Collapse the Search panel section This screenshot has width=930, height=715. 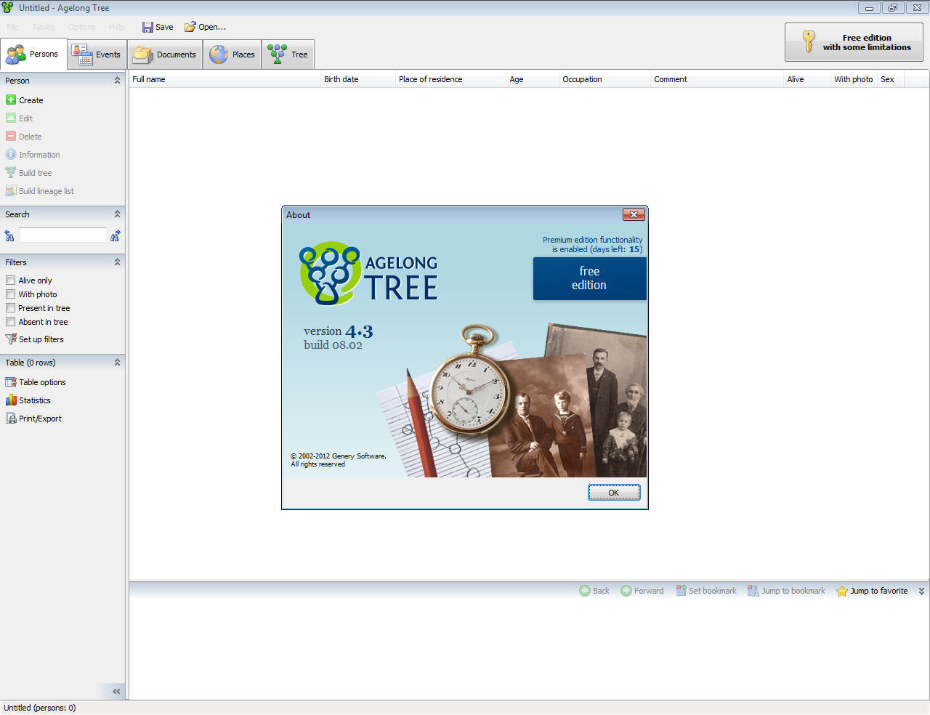117,214
